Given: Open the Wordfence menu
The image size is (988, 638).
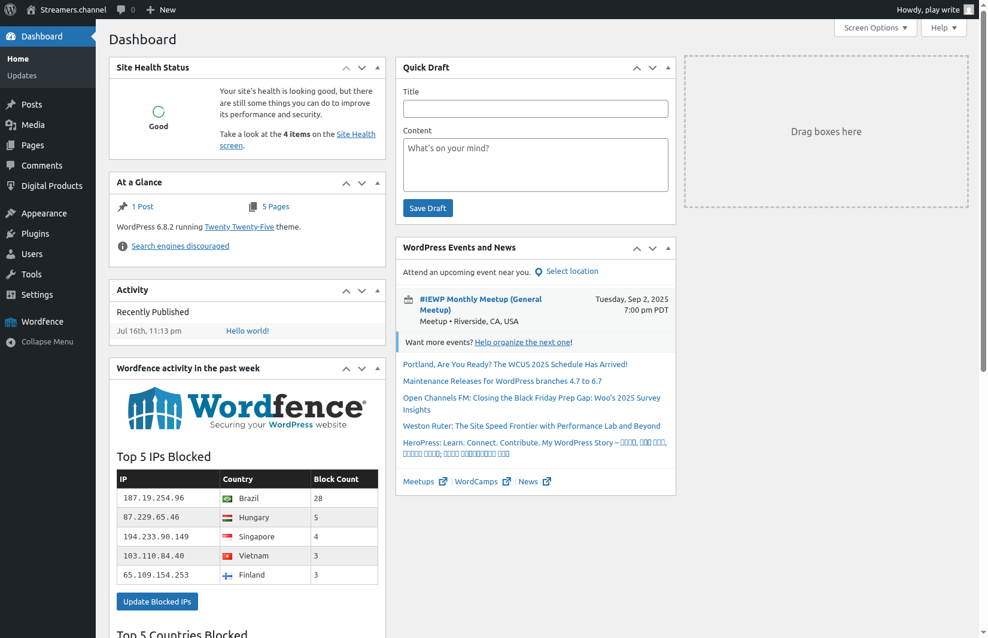Looking at the screenshot, I should [x=48, y=322].
